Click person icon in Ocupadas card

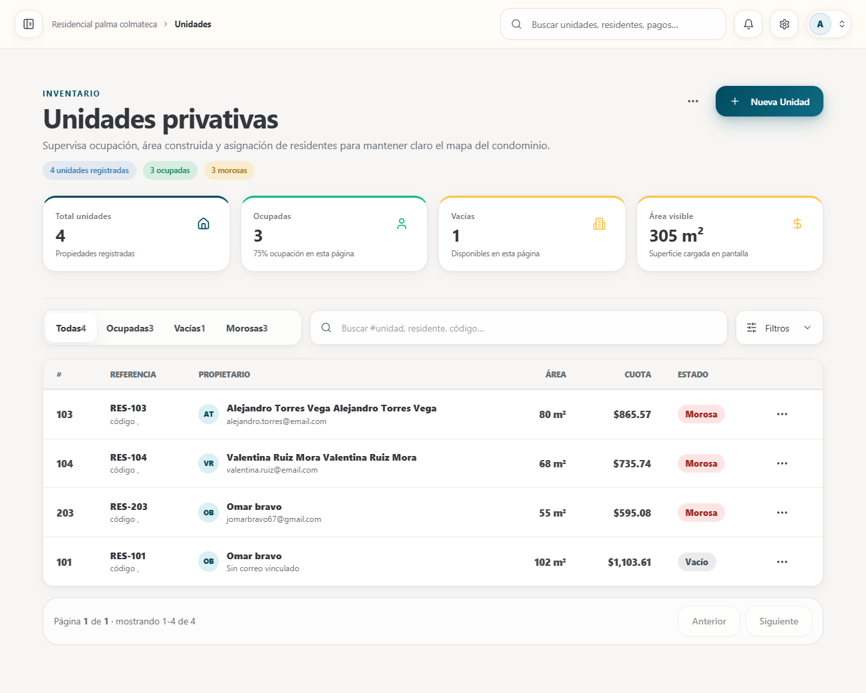tap(402, 224)
